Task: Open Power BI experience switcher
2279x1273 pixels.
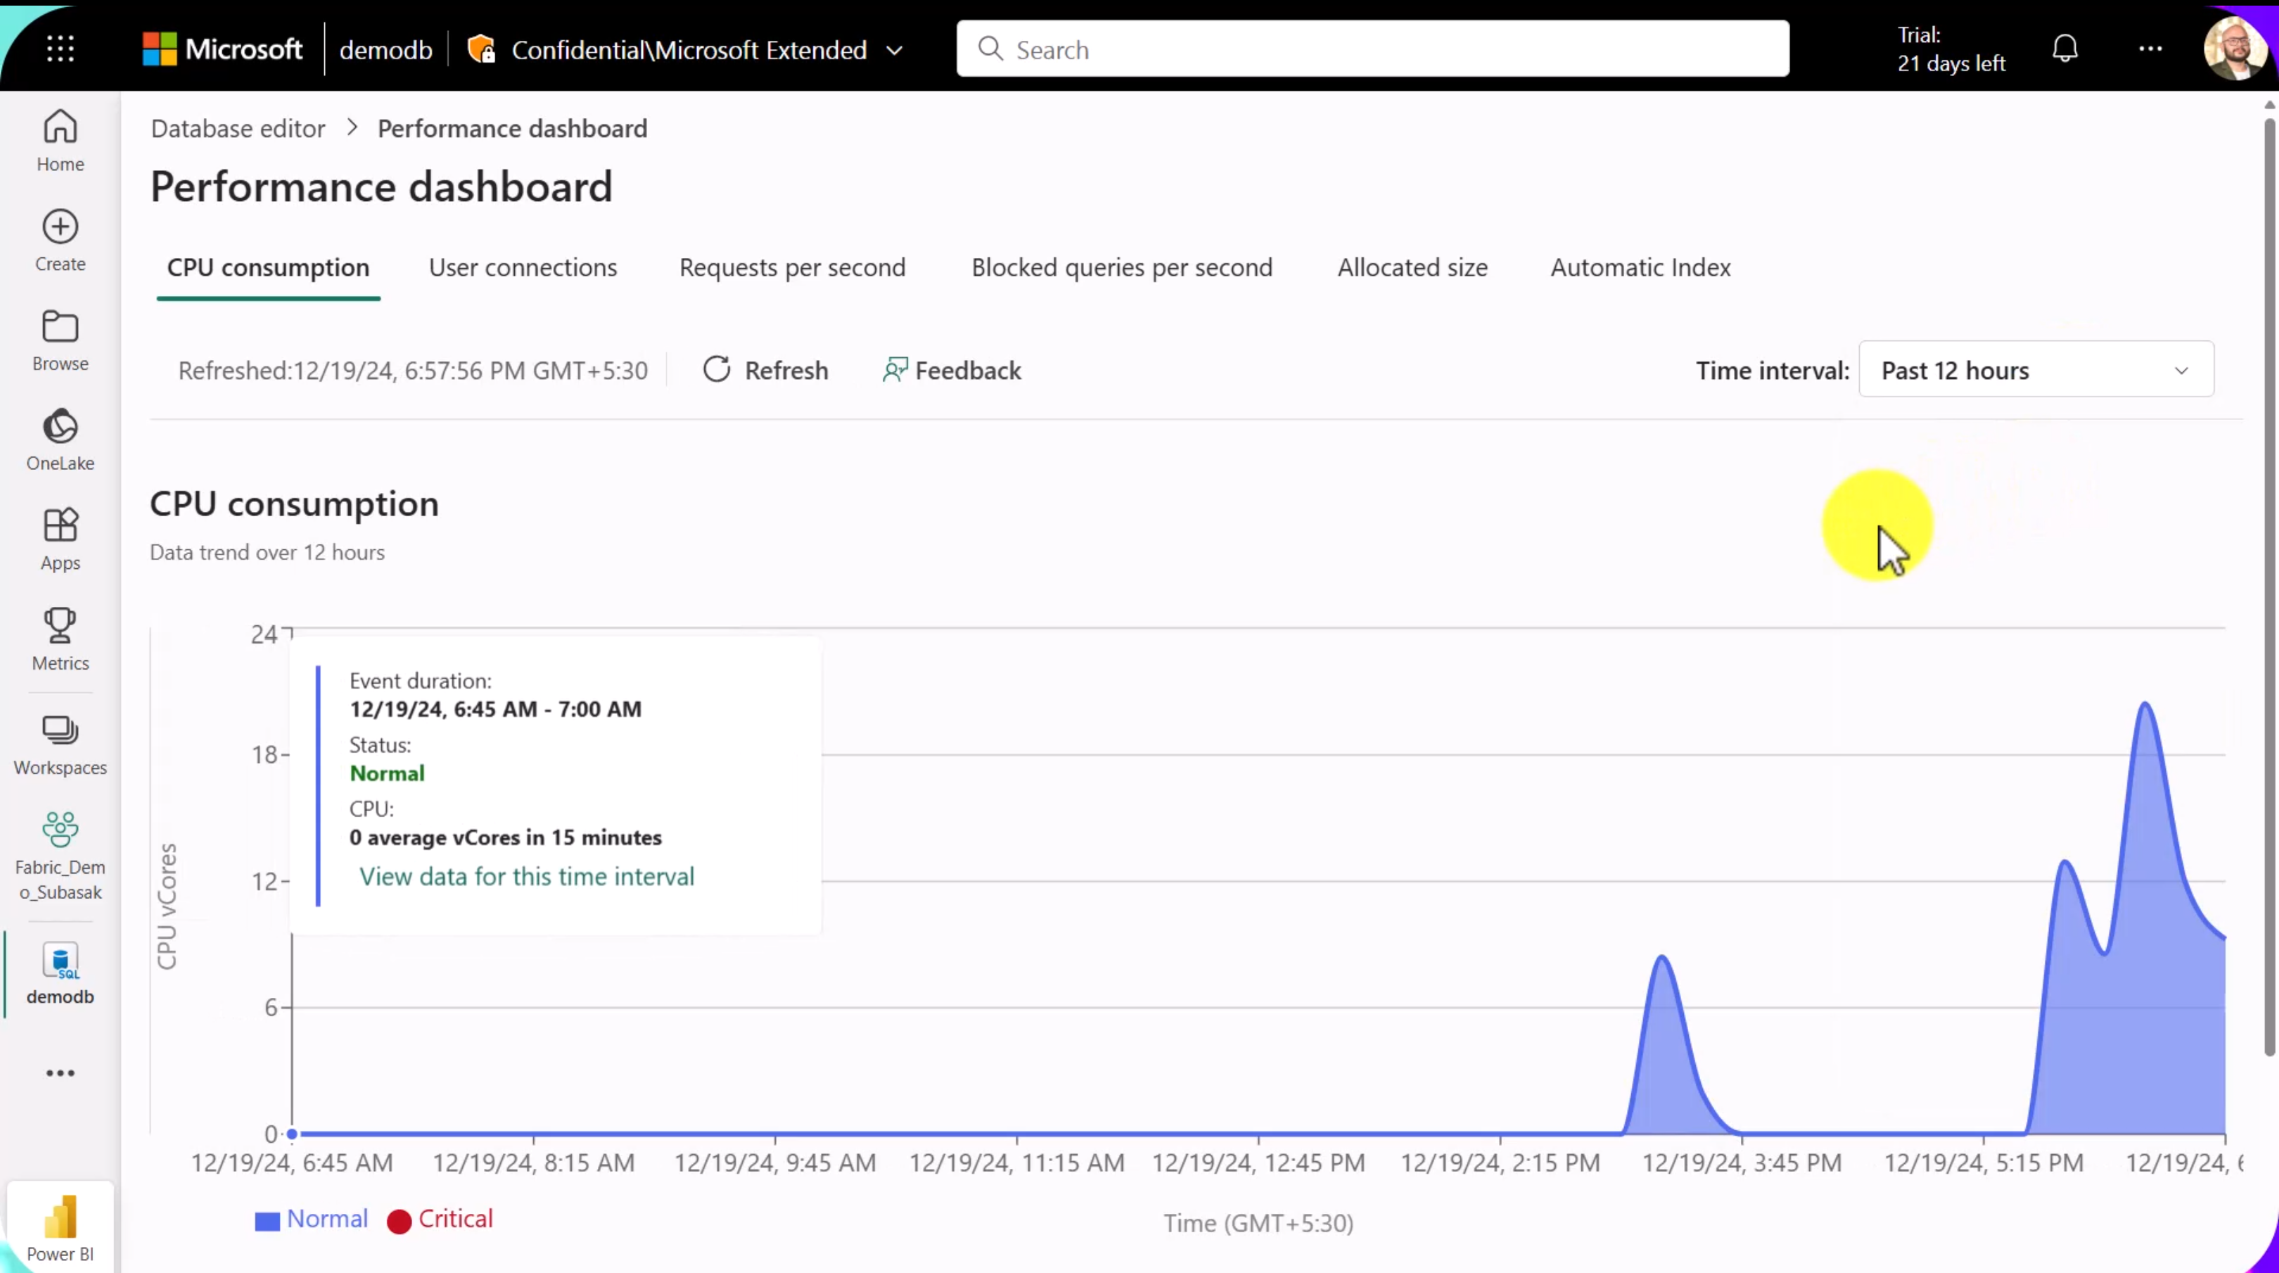Action: 60,1229
